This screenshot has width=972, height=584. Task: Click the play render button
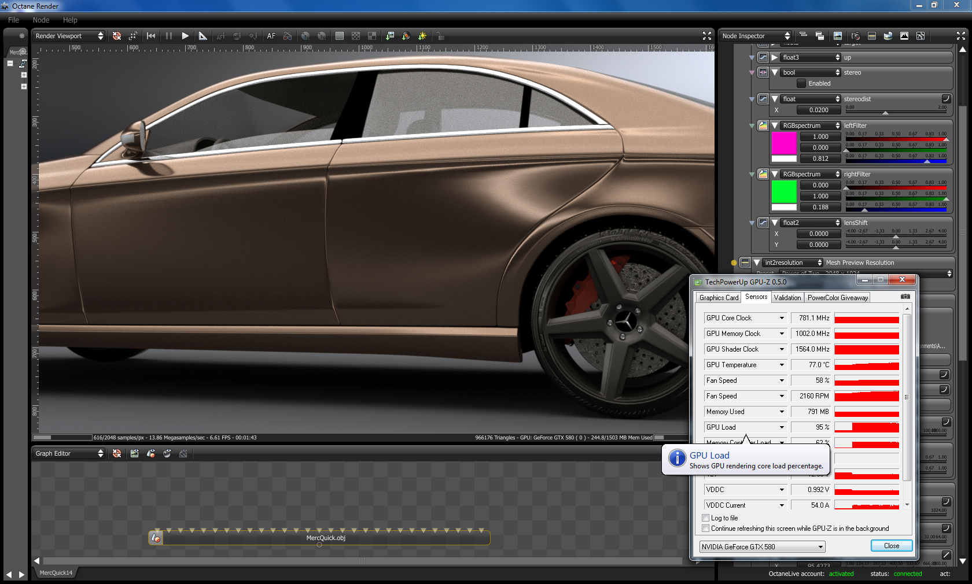pyautogui.click(x=185, y=36)
